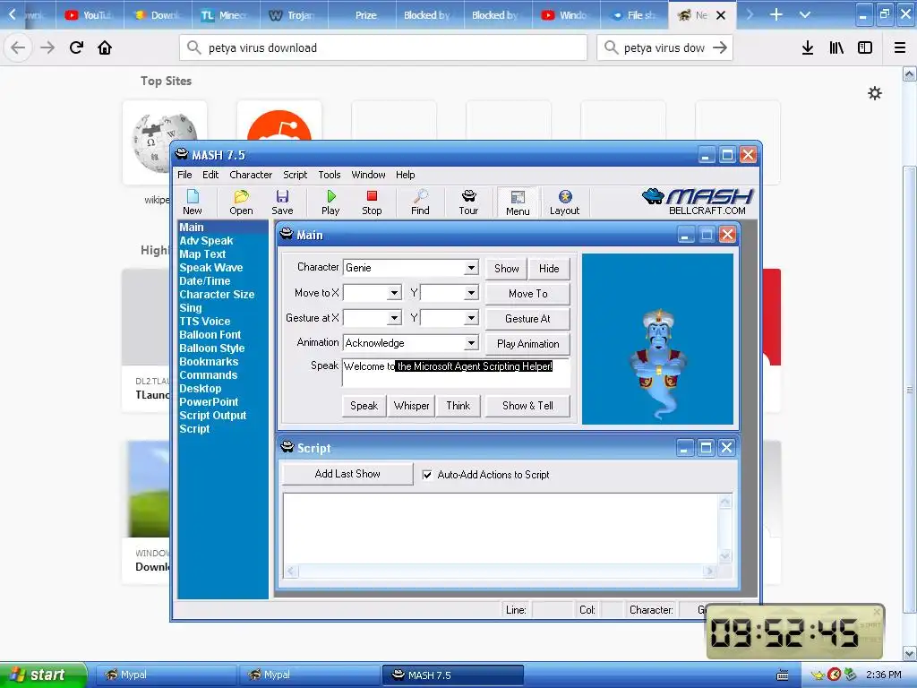This screenshot has height=688, width=917.
Task: Click the browser back arrow
Action: coord(18,47)
